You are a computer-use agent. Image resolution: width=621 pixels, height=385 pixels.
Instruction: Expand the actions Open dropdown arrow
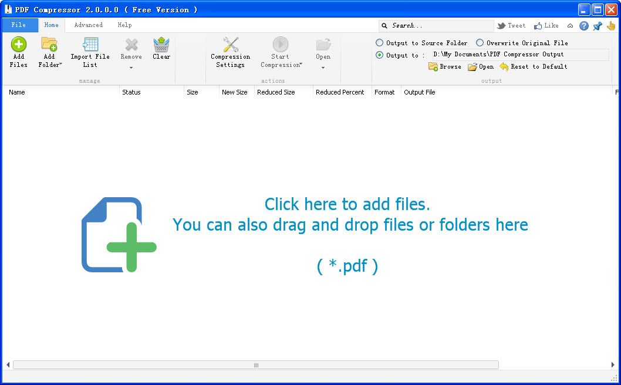323,67
